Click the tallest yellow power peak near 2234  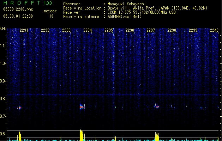coord(81,135)
